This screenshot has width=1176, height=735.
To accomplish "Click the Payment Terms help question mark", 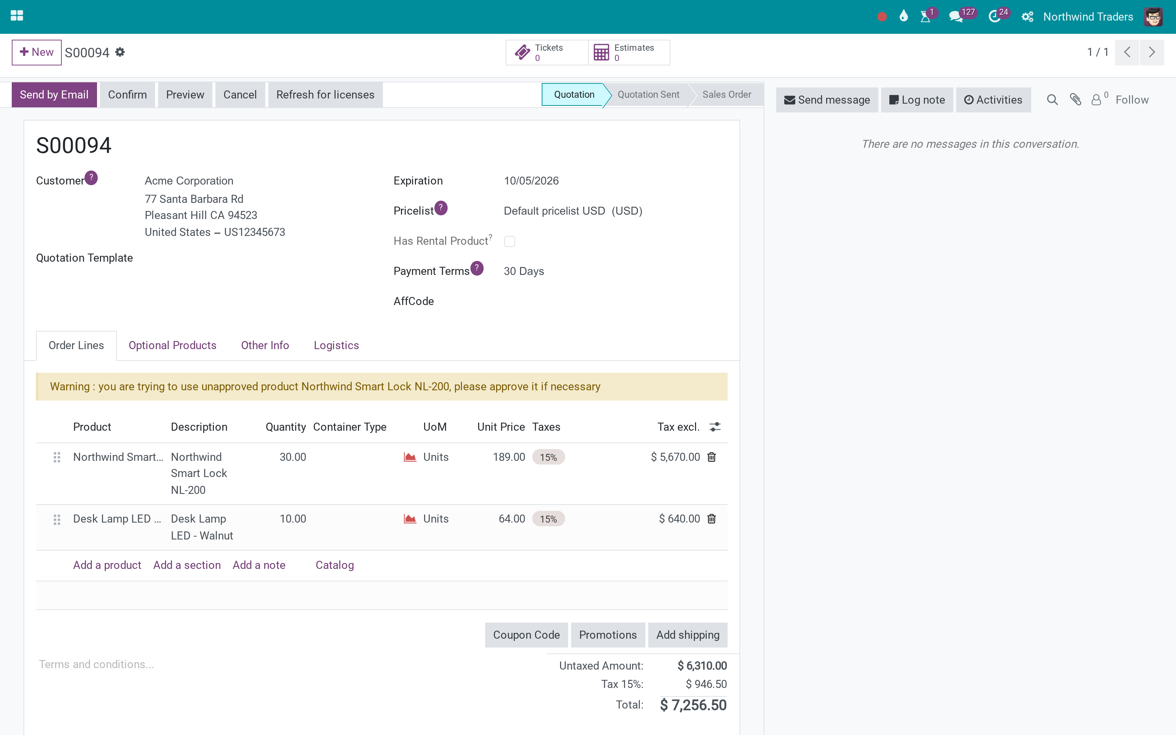I will pos(477,268).
